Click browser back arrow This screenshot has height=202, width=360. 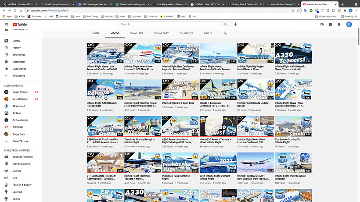pos(4,11)
